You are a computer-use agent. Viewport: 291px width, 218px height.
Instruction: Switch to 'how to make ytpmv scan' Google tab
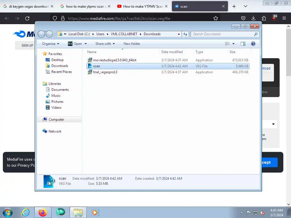[85, 7]
